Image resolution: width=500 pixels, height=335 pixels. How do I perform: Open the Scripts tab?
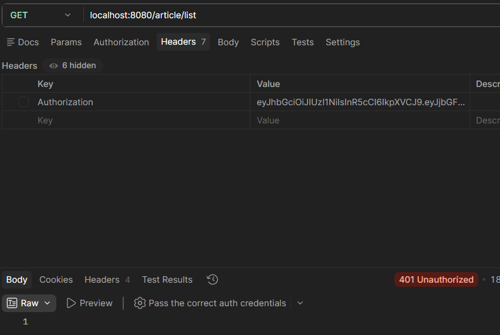(x=265, y=42)
